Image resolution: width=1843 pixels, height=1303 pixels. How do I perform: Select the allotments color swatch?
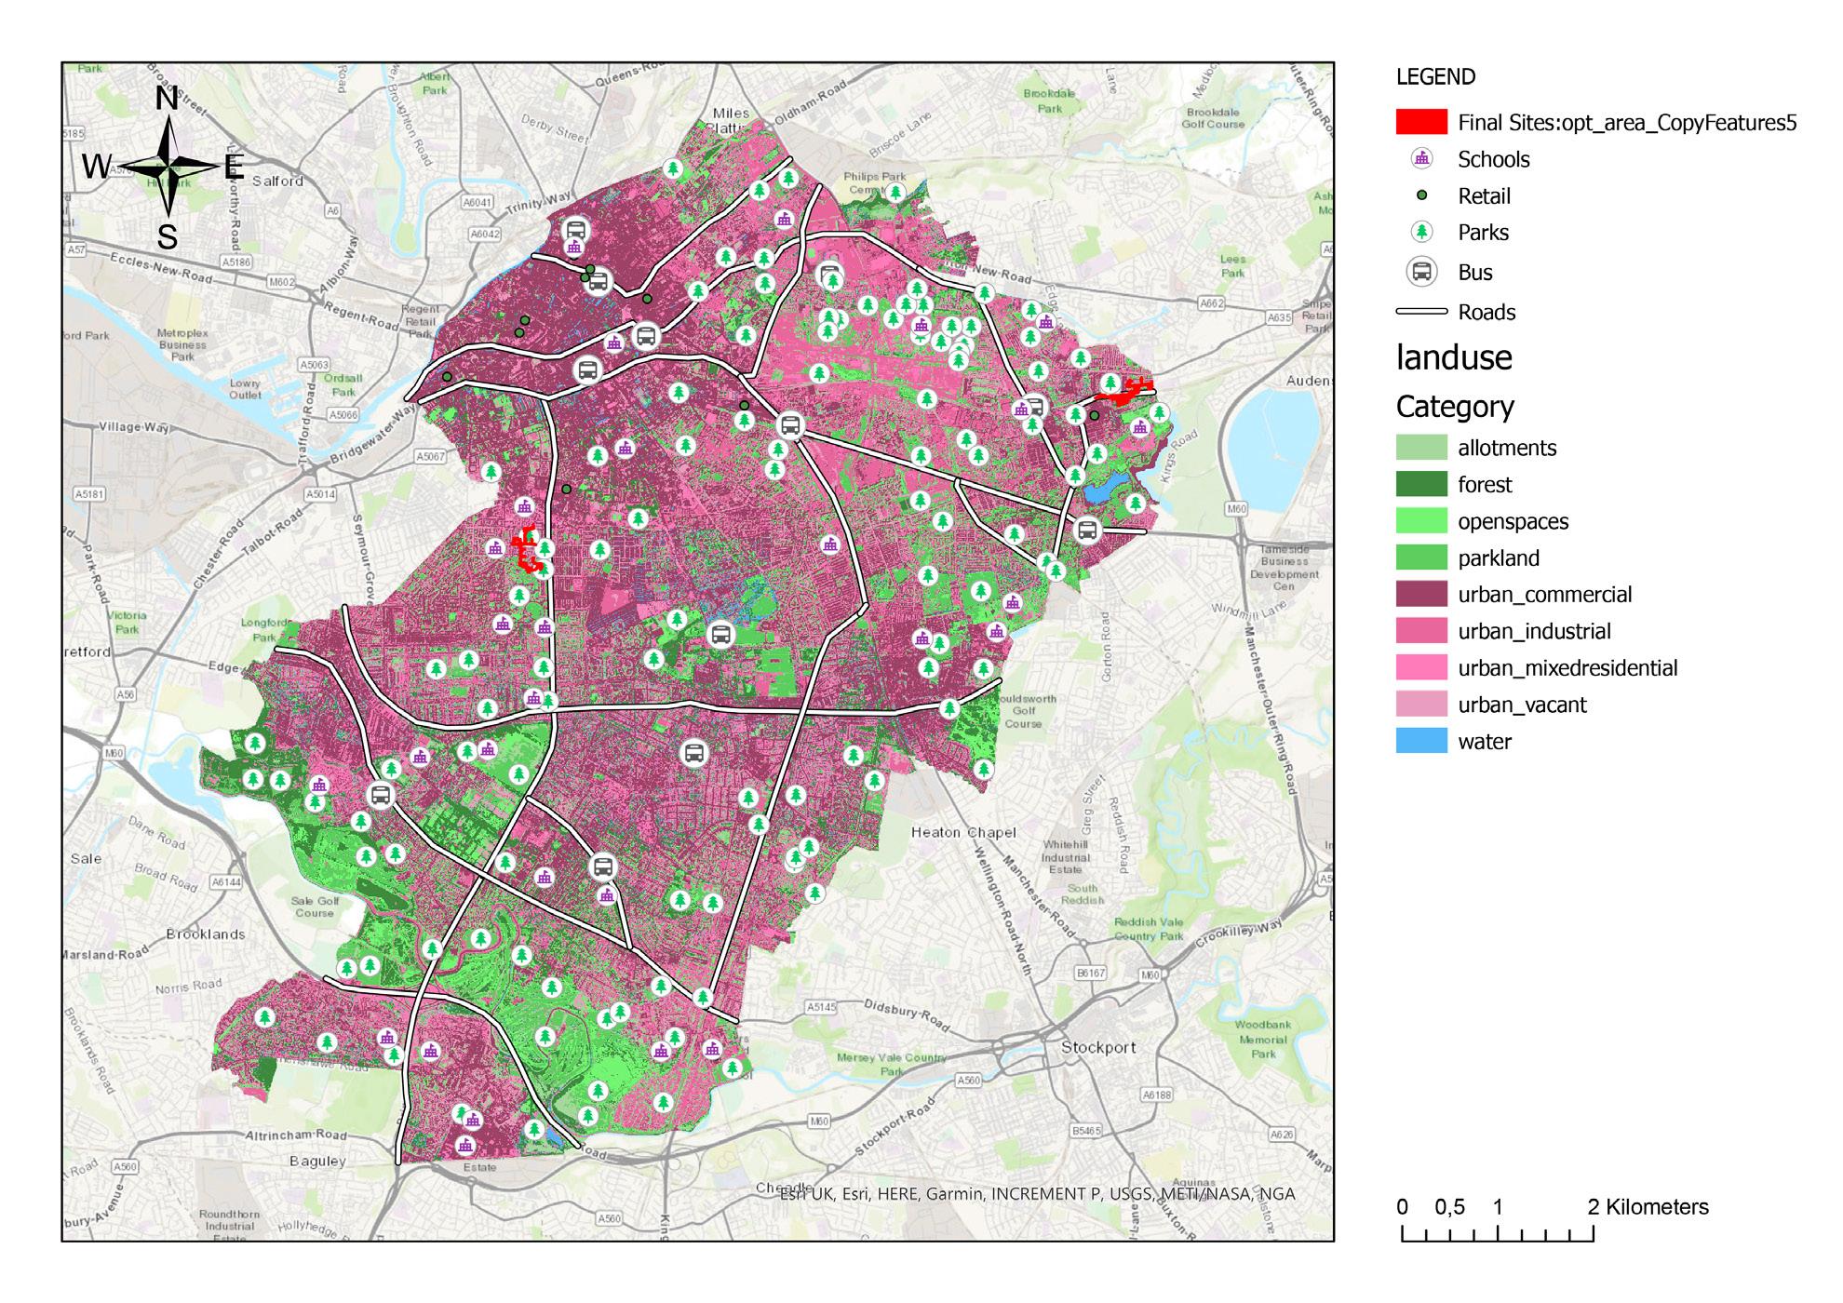click(1421, 448)
